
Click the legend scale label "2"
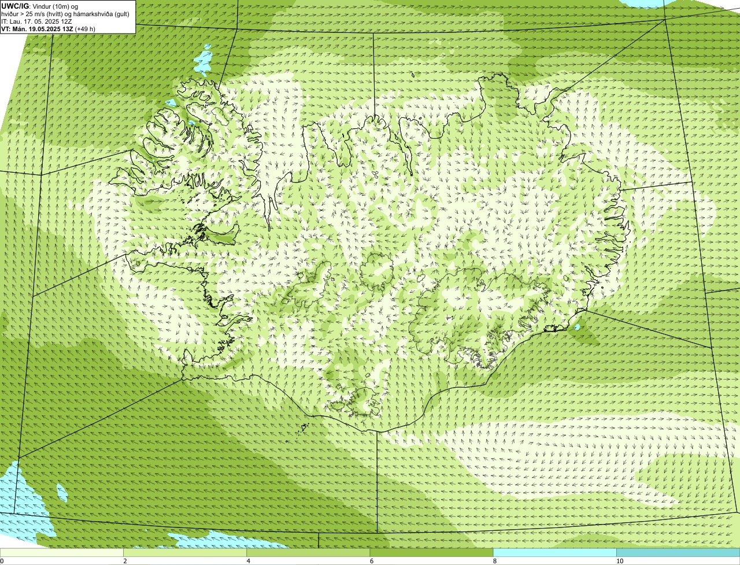[125, 561]
